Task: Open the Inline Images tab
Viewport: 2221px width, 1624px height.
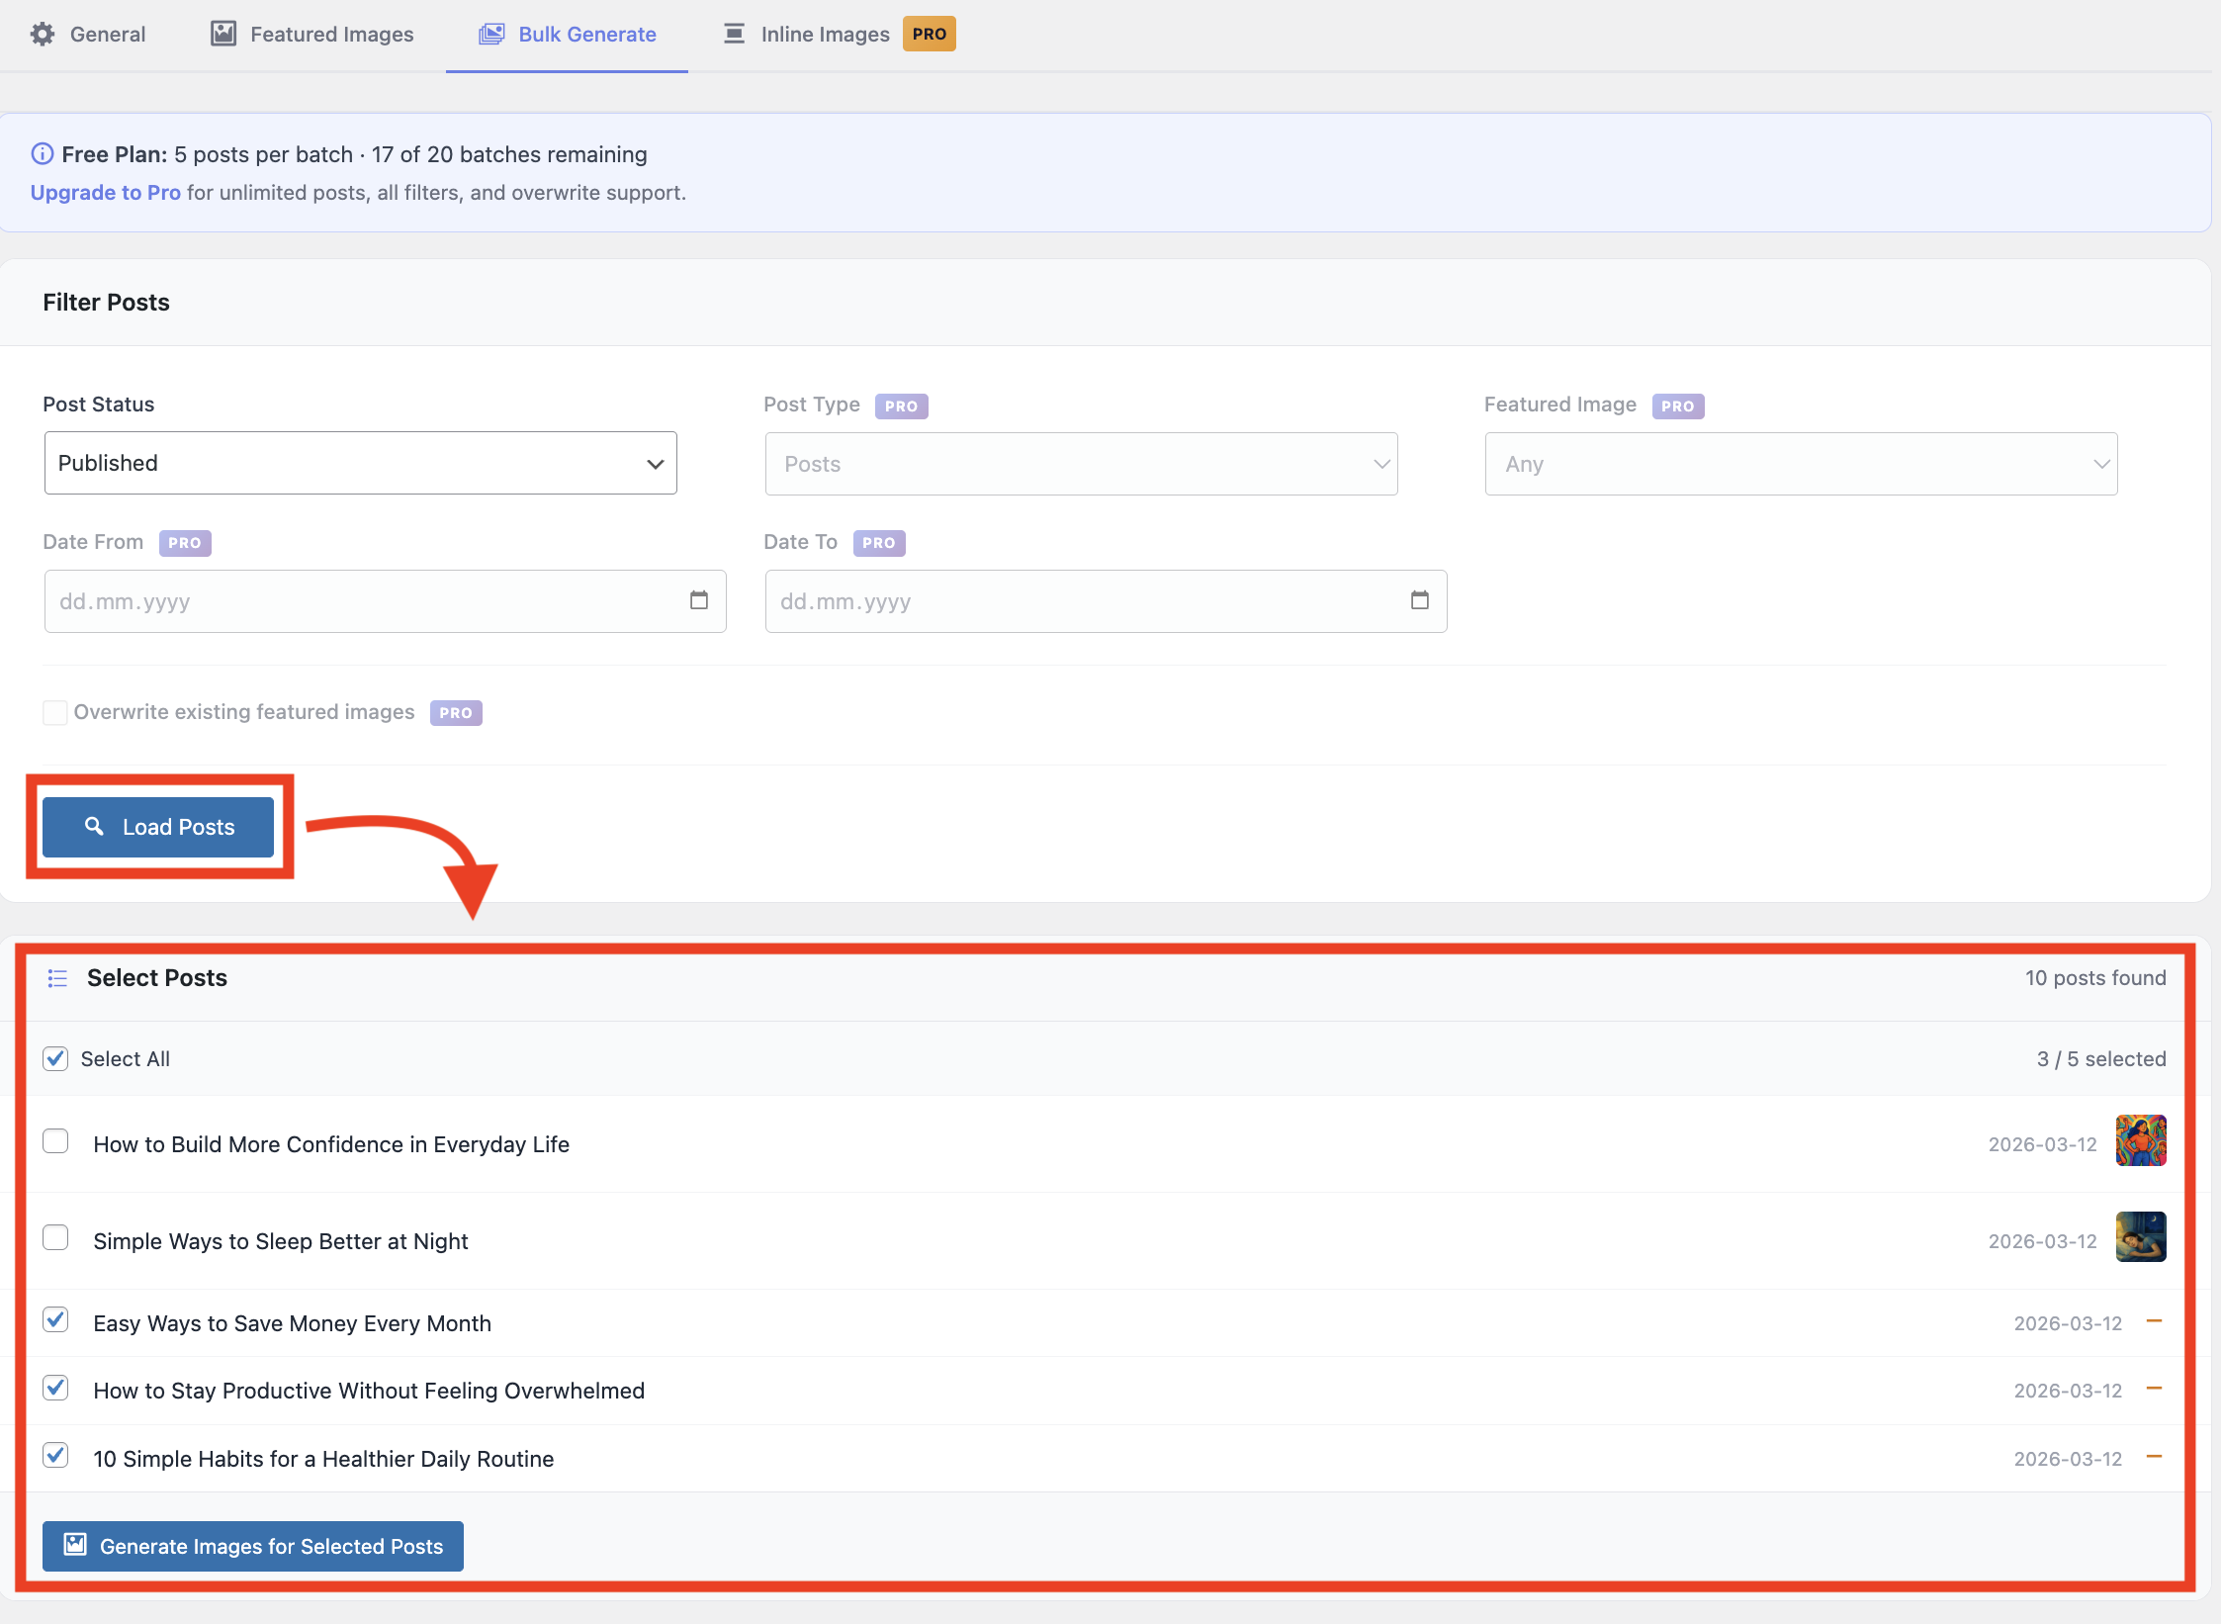Action: pyautogui.click(x=825, y=34)
